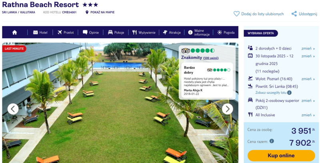Show the previous hotel photo with left arrow
The image size is (320, 163).
point(13,109)
